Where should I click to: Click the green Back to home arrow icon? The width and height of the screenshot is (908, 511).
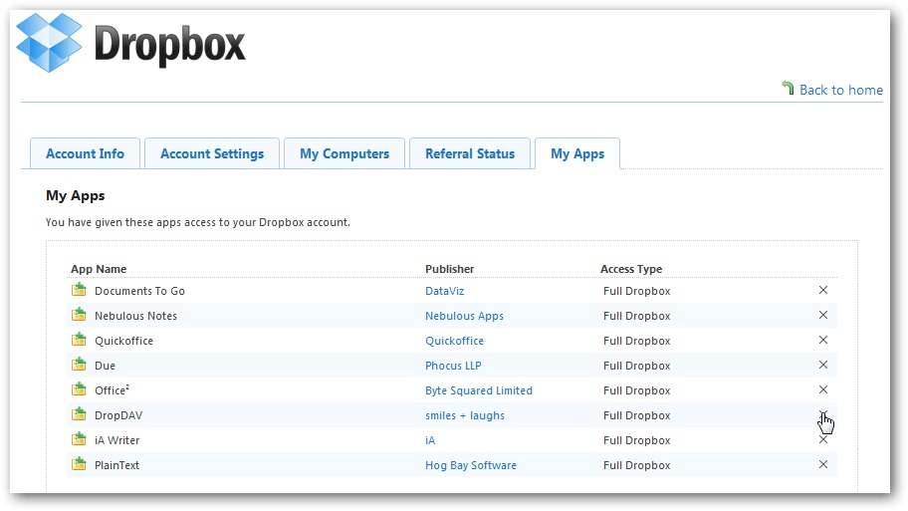point(788,88)
